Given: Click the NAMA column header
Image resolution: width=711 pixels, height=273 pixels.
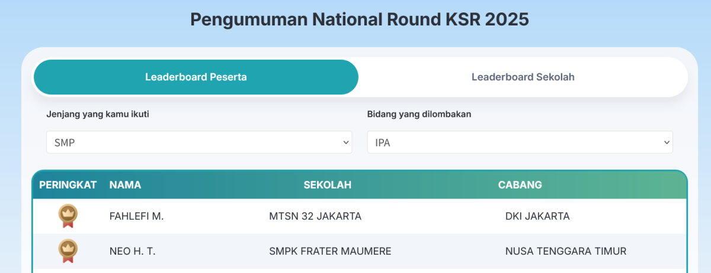Looking at the screenshot, I should tap(125, 185).
